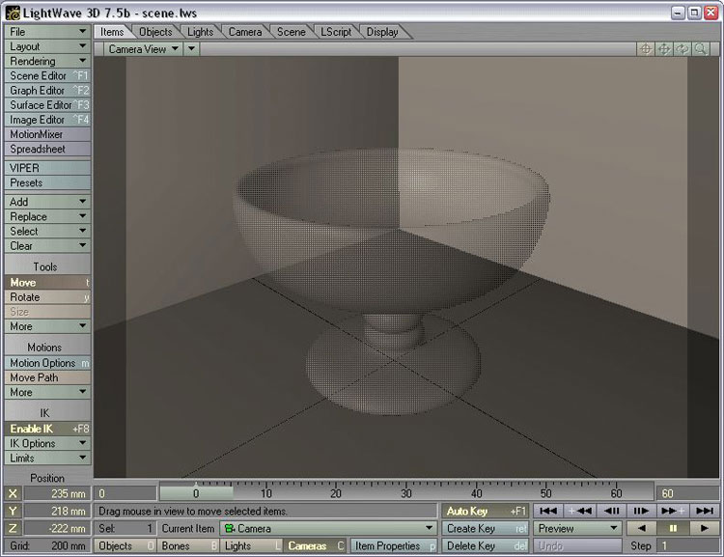Screen dimensions: 724x557
Task: Step back one frame
Action: [611, 511]
